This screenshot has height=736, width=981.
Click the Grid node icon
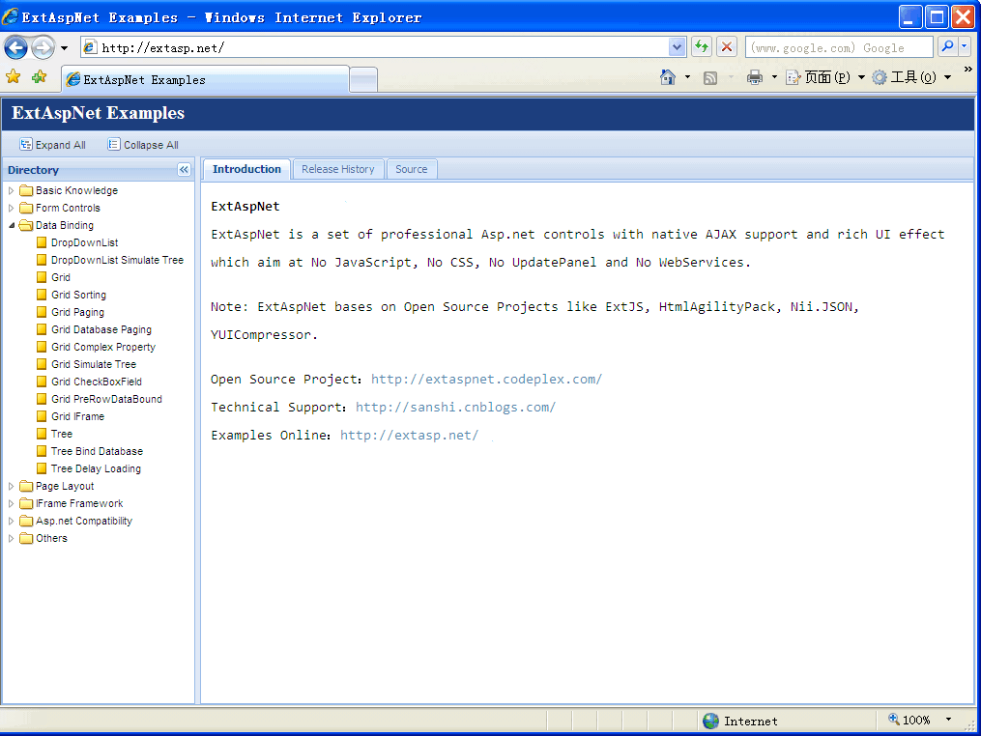pos(42,277)
